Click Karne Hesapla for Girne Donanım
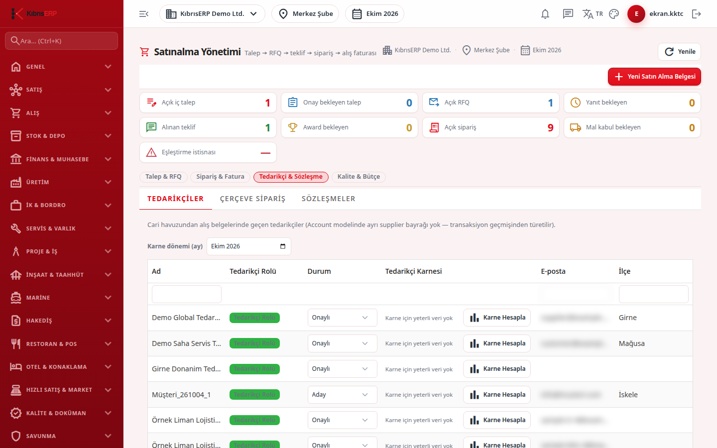 pyautogui.click(x=497, y=369)
